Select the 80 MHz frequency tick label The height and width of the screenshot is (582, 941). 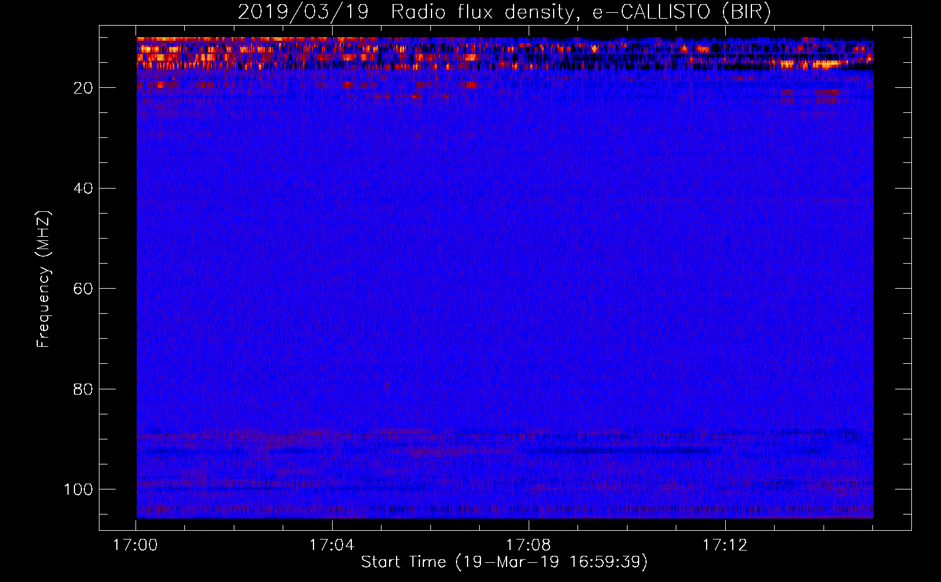pos(83,389)
